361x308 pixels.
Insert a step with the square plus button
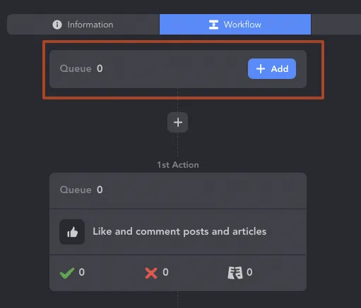(x=177, y=123)
